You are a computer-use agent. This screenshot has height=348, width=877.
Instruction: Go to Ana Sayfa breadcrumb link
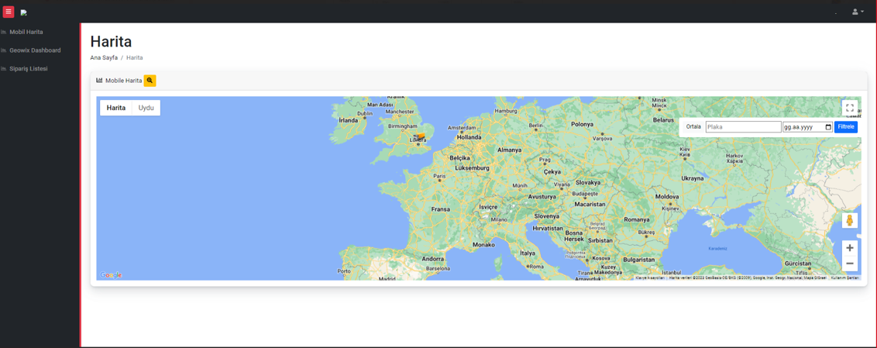[104, 57]
